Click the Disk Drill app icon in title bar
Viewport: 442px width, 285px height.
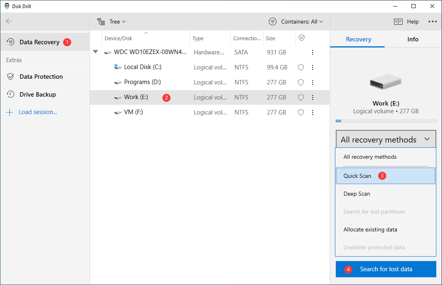click(x=7, y=6)
